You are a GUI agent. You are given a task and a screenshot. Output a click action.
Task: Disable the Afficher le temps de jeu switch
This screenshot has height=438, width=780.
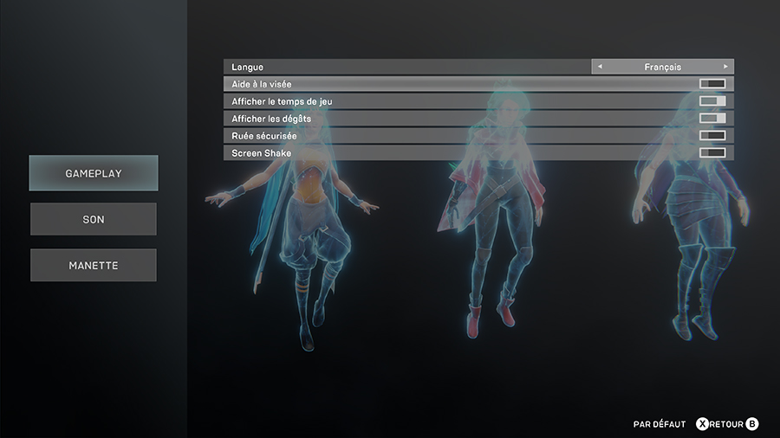[x=712, y=101]
